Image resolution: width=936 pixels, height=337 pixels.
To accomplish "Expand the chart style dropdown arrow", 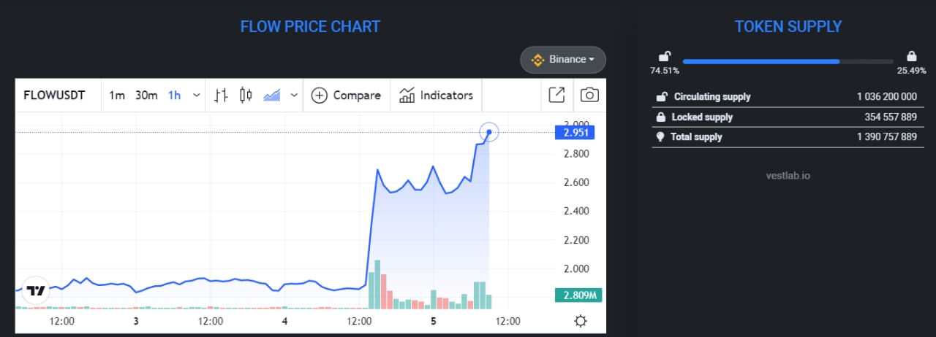I will [x=294, y=96].
